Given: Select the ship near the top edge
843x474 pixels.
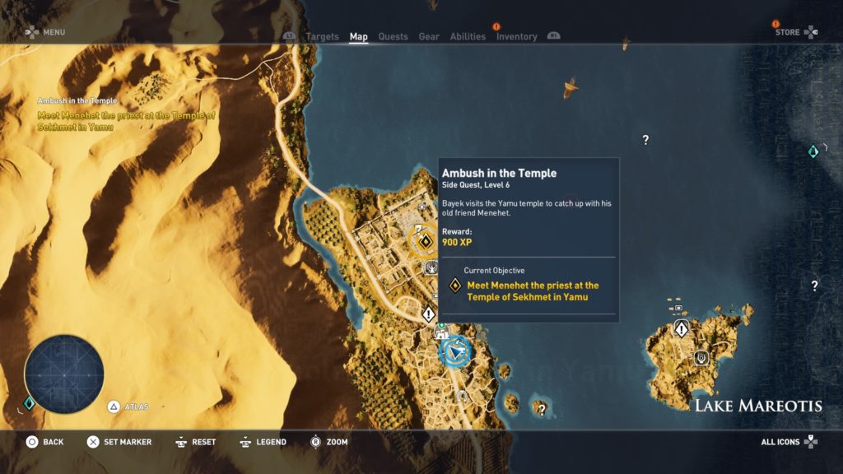Looking at the screenshot, I should click(626, 43).
